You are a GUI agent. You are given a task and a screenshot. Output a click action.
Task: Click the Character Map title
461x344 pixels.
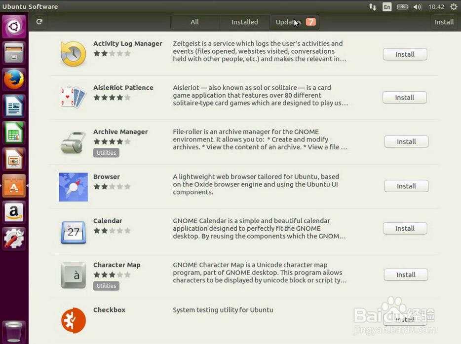[116, 265]
